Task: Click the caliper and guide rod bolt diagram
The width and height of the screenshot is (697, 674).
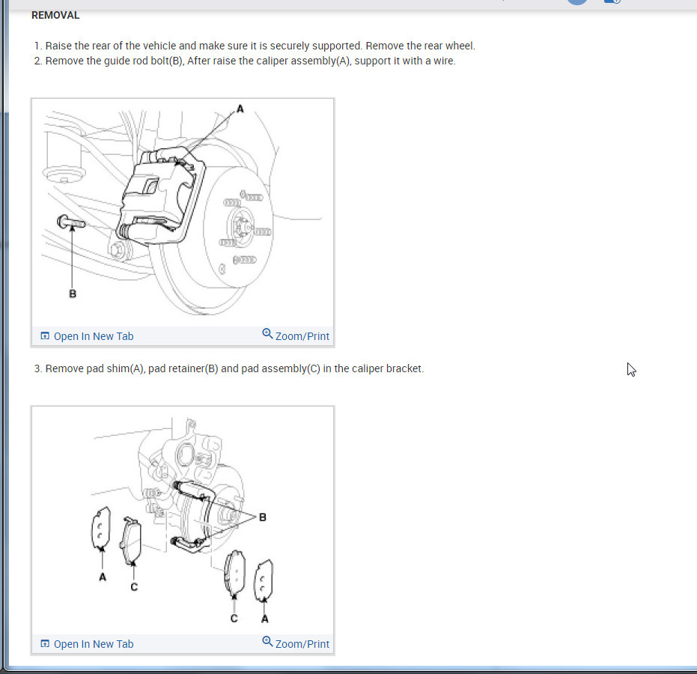Action: coord(182,213)
